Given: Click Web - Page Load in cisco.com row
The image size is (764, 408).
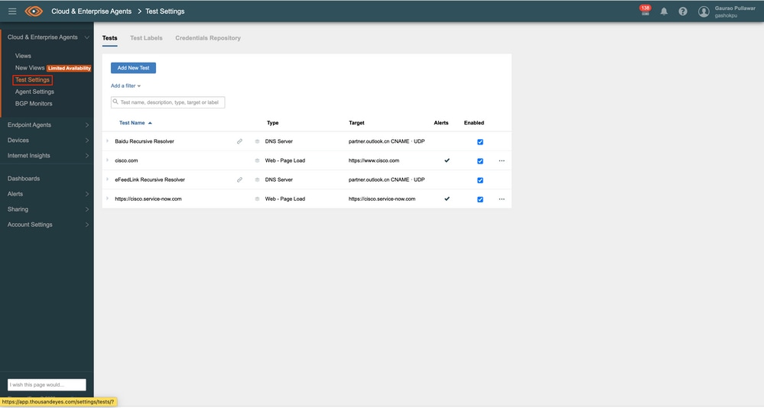Looking at the screenshot, I should click(285, 160).
